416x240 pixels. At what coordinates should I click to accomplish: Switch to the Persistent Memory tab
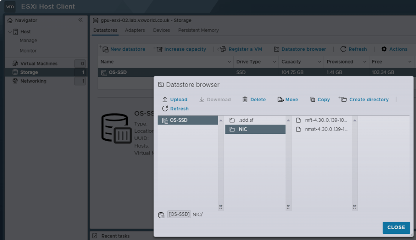pos(198,31)
